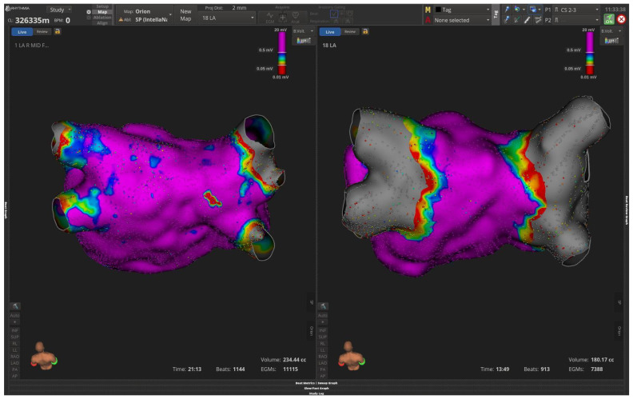Click the white brush tool icon in toolbar
Image resolution: width=633 pixels, height=399 pixels.
pos(527,20)
